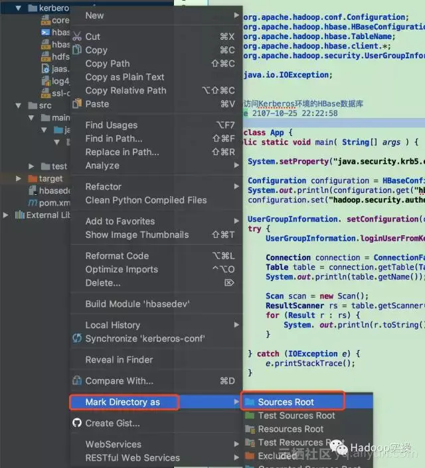Click the Delete key symbol icon
This screenshot has width=425, height=468.
click(229, 282)
